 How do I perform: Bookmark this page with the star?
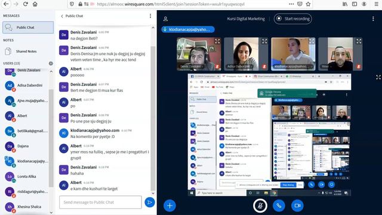coord(308,4)
